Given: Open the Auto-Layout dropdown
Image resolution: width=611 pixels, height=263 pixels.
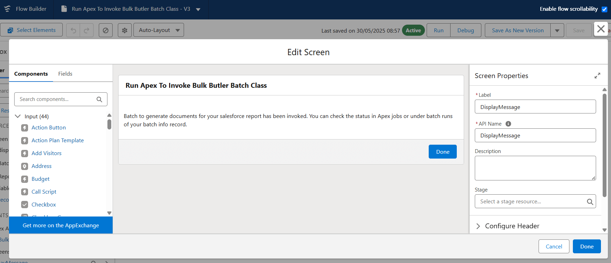Looking at the screenshot, I should [x=159, y=30].
